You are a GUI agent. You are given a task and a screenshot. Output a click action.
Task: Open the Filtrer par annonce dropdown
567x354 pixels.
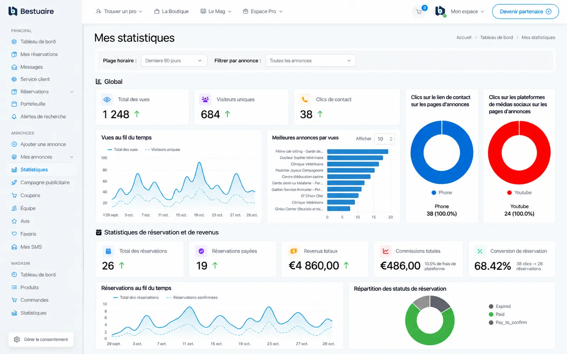(x=310, y=61)
